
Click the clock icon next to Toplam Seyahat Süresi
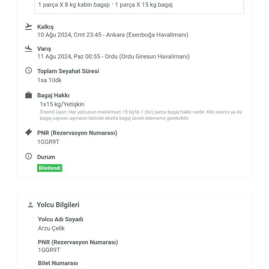pos(28,70)
